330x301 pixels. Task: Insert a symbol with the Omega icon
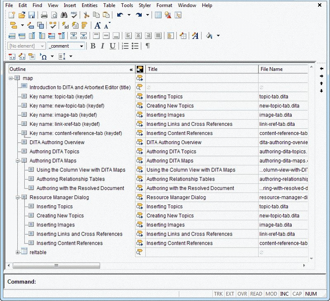coord(43,56)
